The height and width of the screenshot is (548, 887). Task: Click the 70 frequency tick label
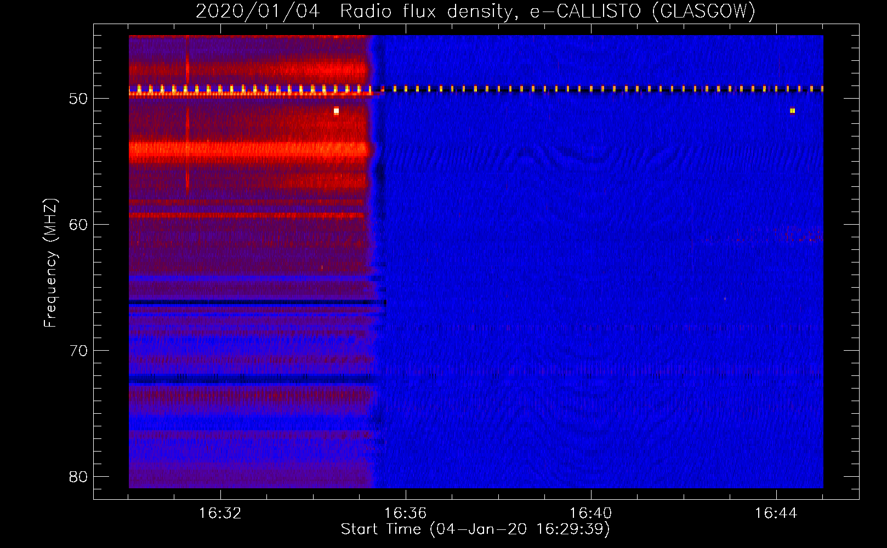click(x=78, y=351)
